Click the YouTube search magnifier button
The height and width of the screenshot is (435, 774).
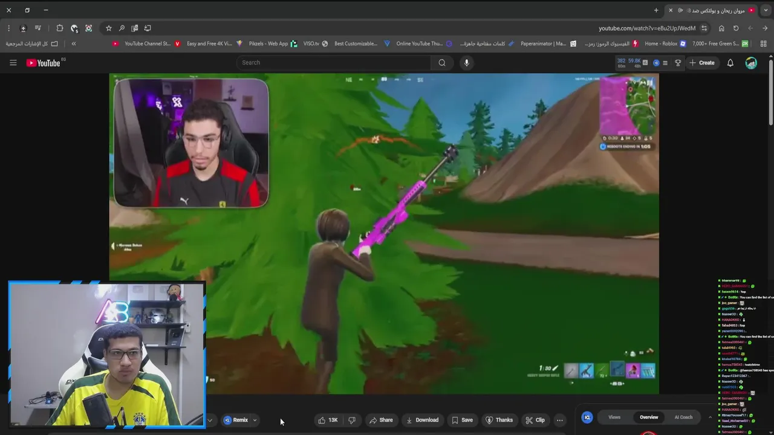coord(442,63)
